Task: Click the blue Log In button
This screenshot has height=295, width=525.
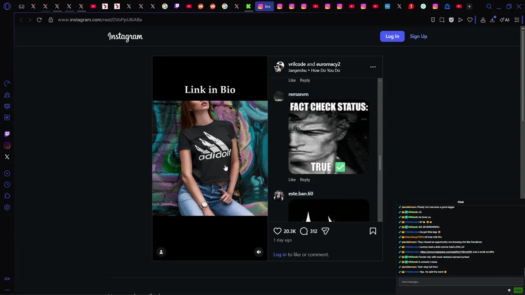Action: (x=392, y=36)
